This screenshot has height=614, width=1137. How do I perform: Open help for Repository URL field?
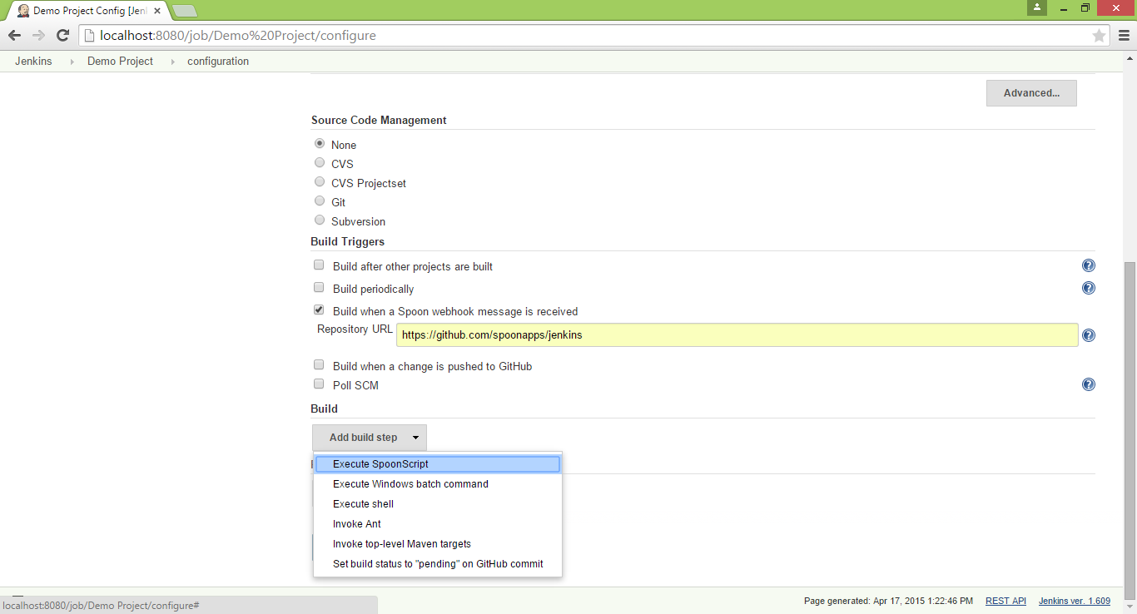pyautogui.click(x=1088, y=335)
